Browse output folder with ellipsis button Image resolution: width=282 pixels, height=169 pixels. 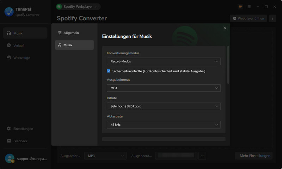(202, 156)
